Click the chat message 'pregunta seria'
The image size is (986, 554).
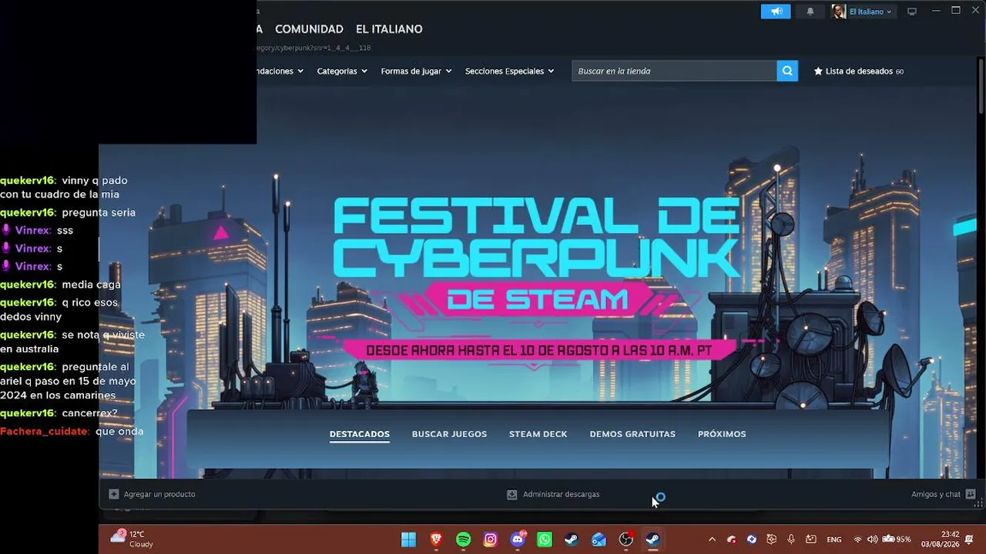click(x=99, y=212)
